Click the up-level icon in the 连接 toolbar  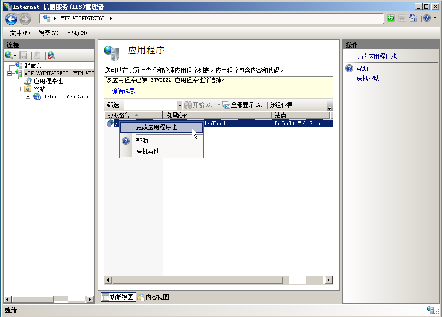pos(37,55)
